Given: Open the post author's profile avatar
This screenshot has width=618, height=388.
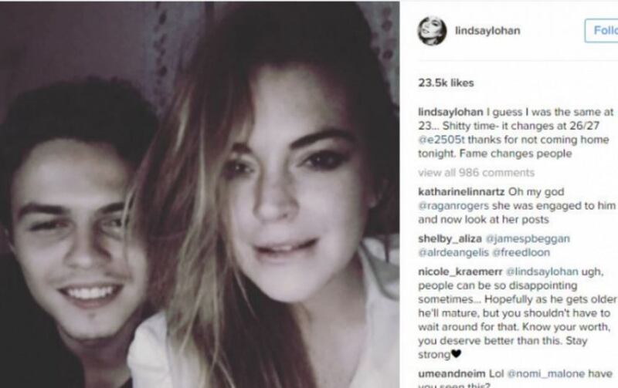Looking at the screenshot, I should tap(432, 31).
